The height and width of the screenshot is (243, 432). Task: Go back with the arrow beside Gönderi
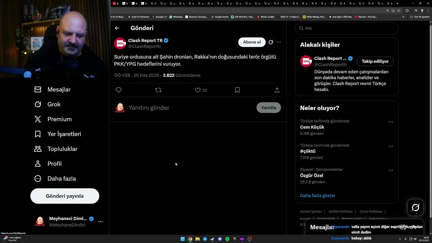117,28
